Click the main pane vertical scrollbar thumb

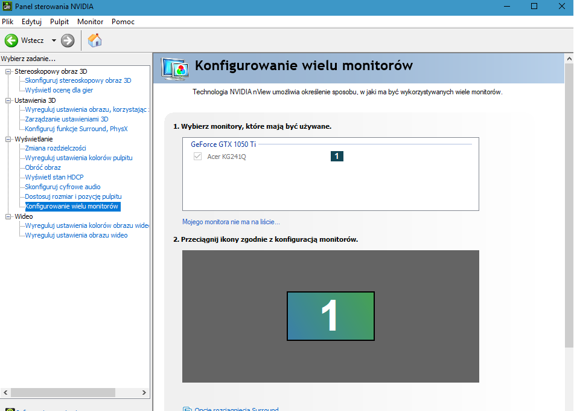[x=569, y=205]
